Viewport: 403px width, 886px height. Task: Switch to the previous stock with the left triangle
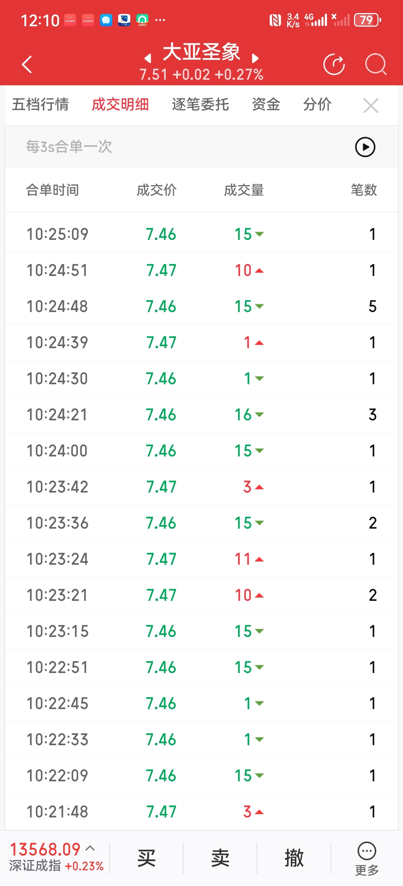(x=148, y=58)
